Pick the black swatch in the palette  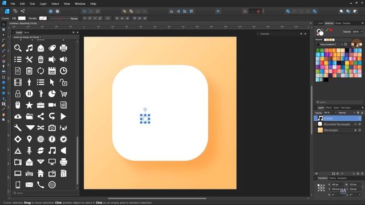coord(326,80)
